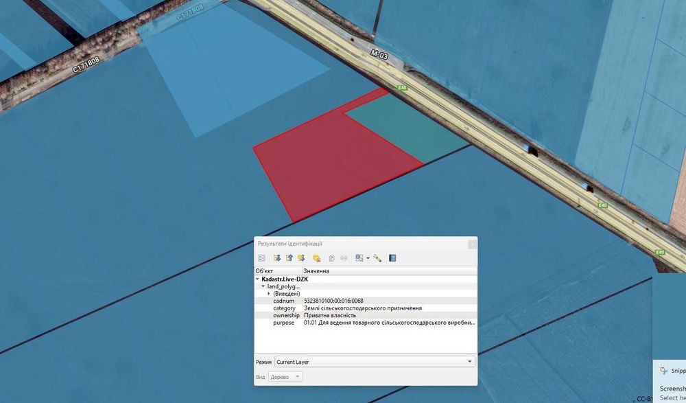Click the C171808 road label on dirt road

(86, 64)
